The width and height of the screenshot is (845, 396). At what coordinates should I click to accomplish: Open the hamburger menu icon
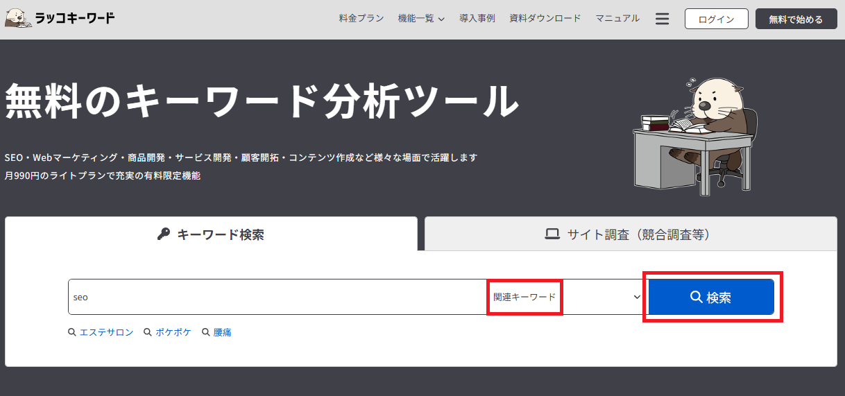[662, 19]
